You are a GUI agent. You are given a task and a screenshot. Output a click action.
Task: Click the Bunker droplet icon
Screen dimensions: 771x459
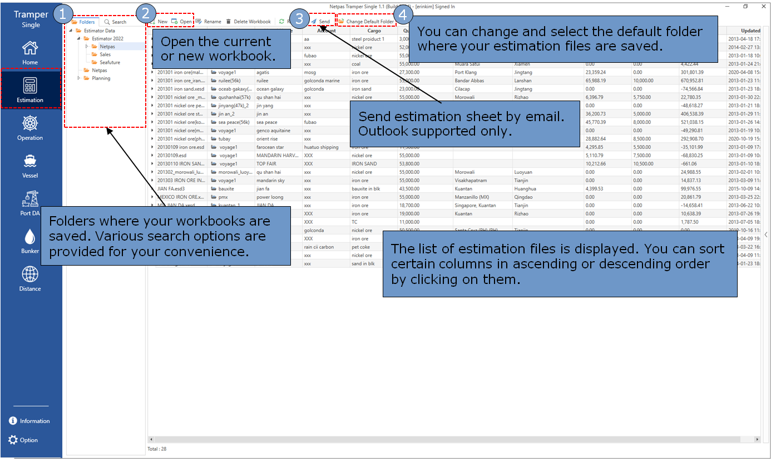click(x=30, y=240)
